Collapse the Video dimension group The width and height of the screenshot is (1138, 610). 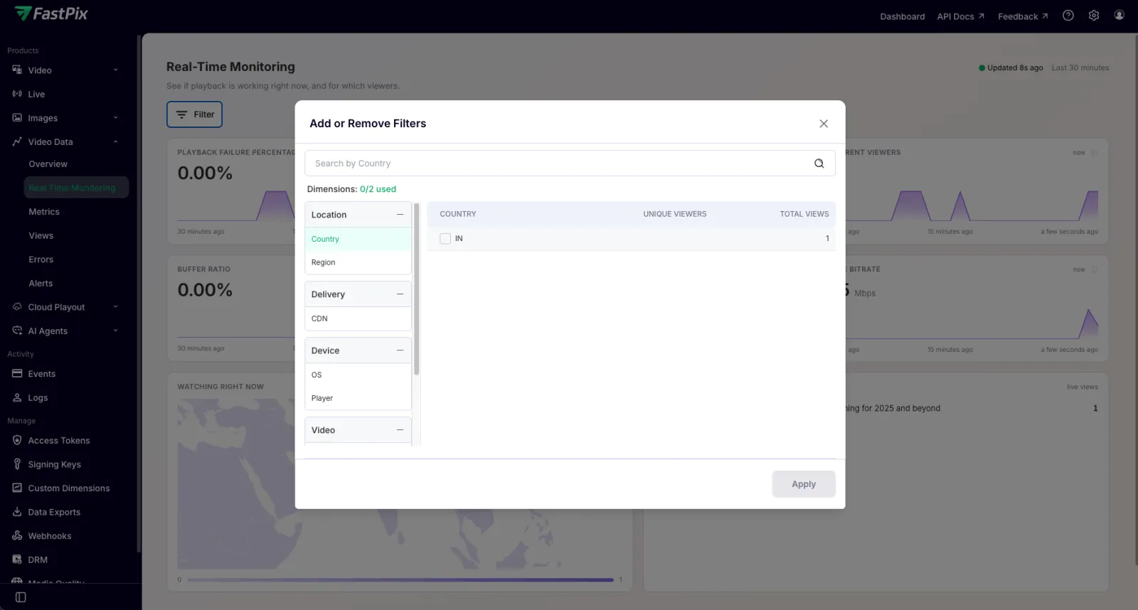click(400, 430)
